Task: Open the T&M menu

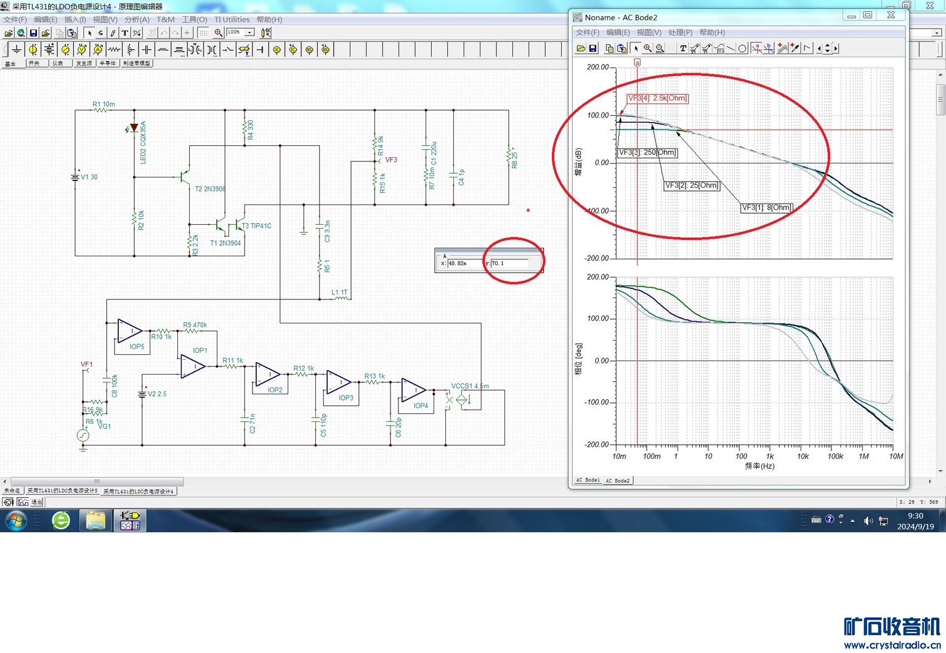Action: click(166, 20)
